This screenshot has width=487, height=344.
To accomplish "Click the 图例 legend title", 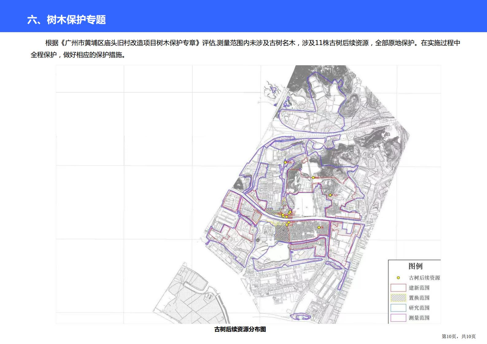I will coord(415,266).
